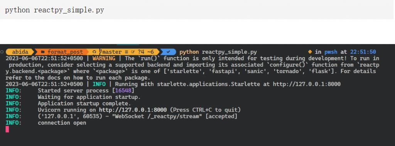This screenshot has height=146, width=395.
Task: Open the Starlette http://127.0.0.1:8000 address
Action: (307, 84)
